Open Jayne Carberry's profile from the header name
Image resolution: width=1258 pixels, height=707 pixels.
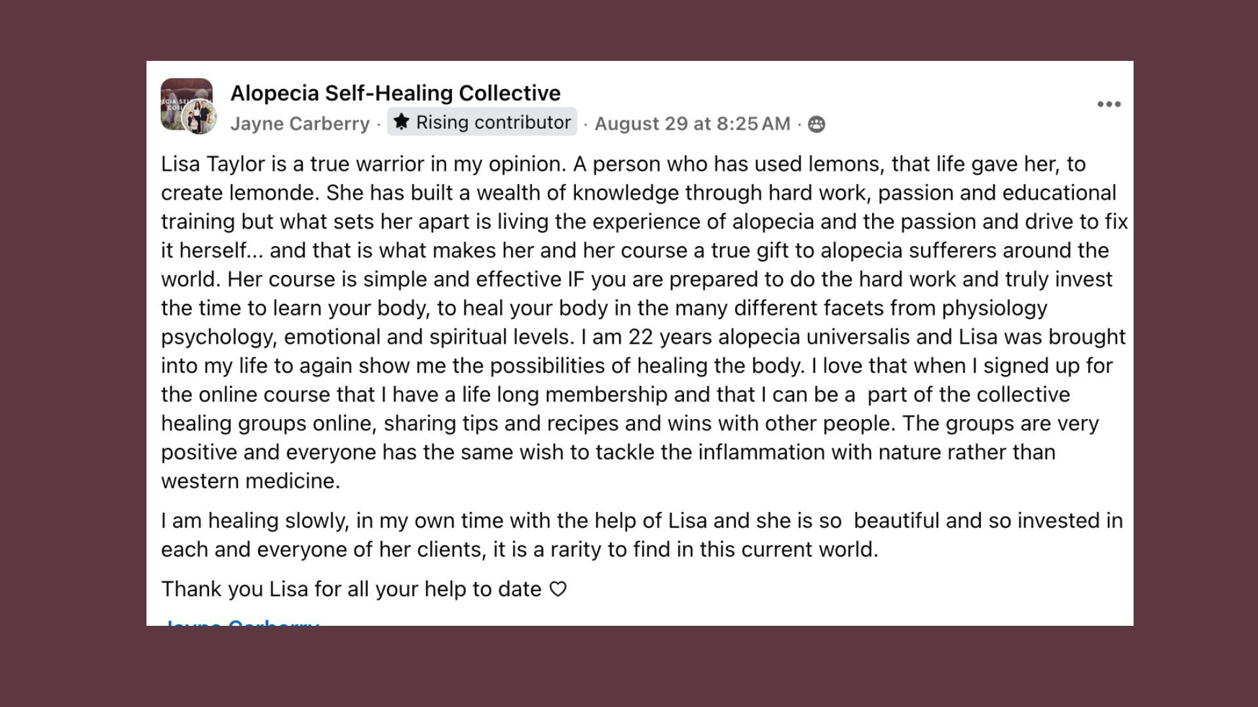click(x=299, y=124)
